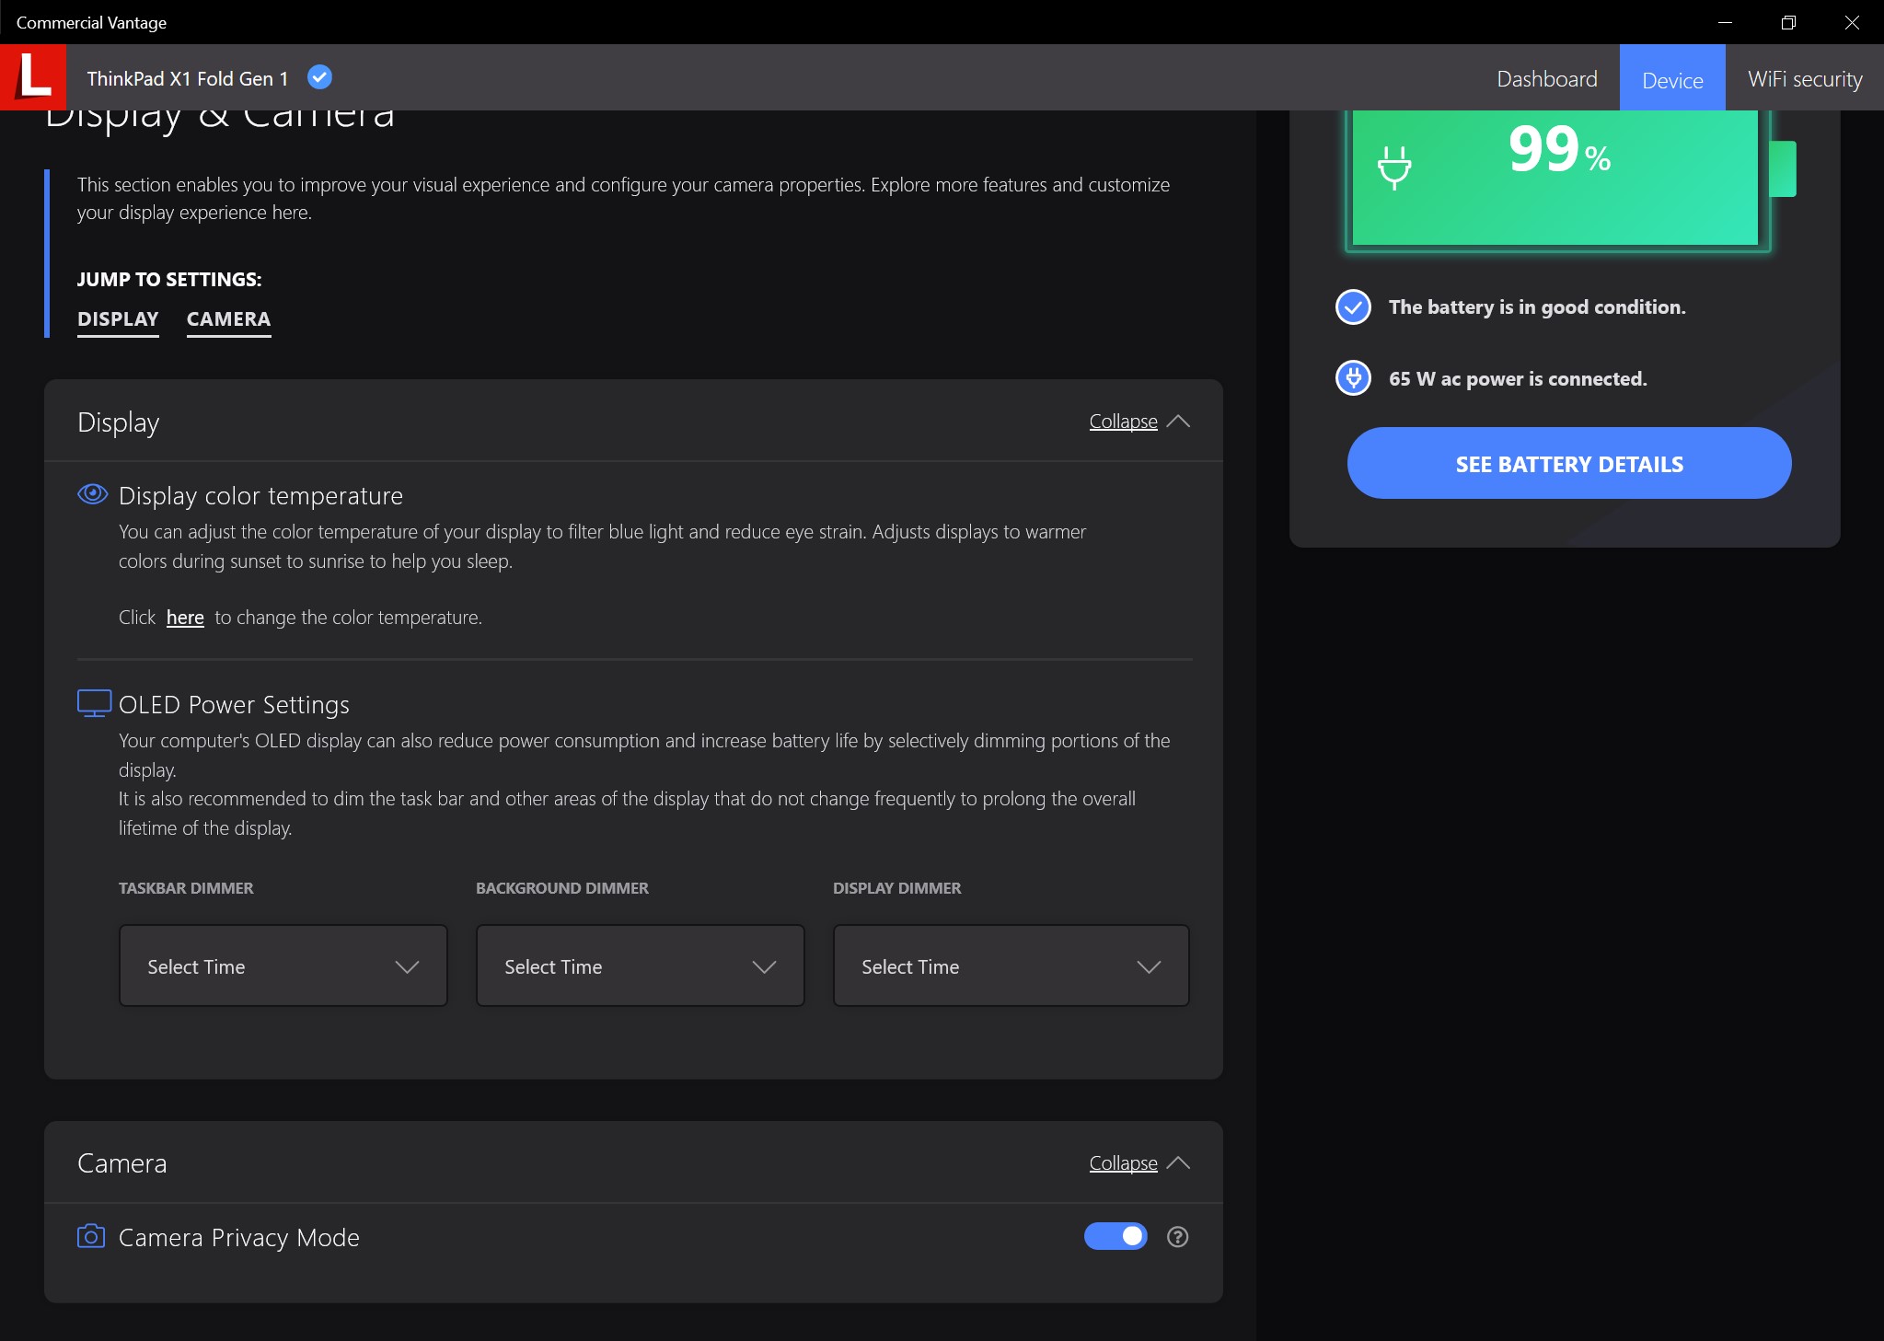
Task: Click the AC power plug status icon
Action: (x=1353, y=378)
